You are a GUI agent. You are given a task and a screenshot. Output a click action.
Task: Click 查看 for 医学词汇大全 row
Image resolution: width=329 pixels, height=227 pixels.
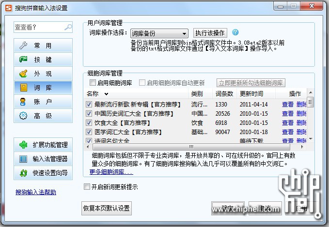288,132
